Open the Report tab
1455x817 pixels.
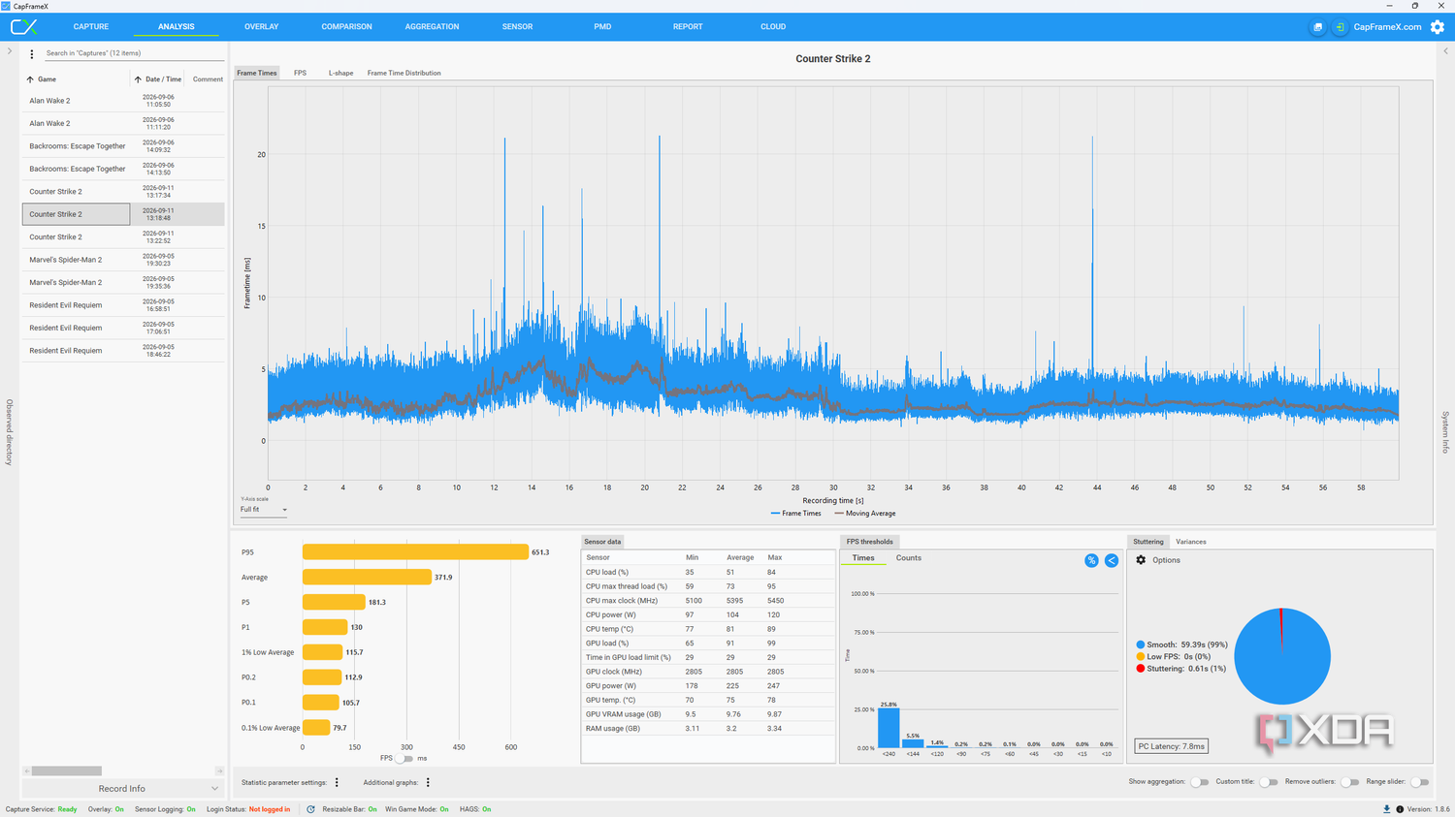[688, 27]
